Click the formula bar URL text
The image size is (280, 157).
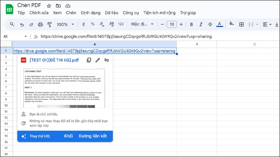click(126, 37)
